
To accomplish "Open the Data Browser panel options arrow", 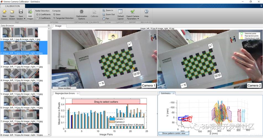I will pos(49,26).
